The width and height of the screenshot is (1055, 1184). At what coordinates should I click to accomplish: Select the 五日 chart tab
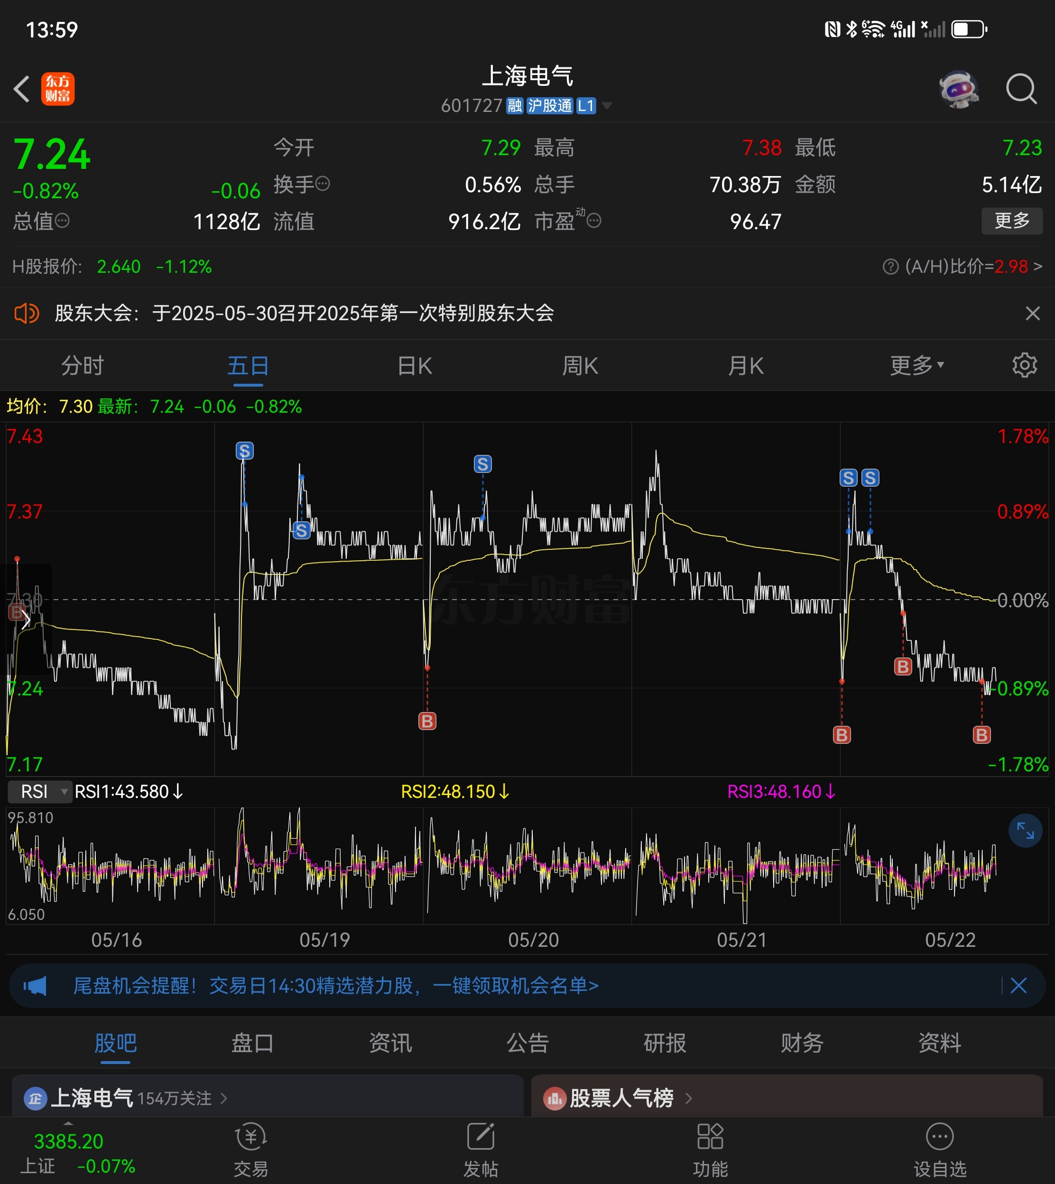(x=248, y=365)
